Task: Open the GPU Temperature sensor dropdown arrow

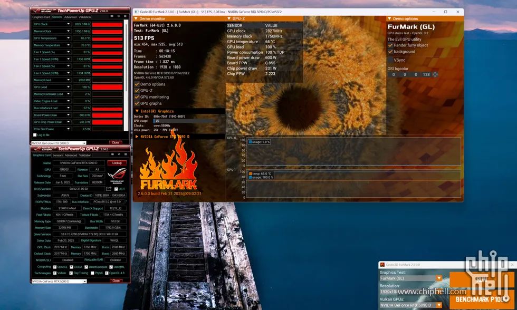Action: click(x=68, y=38)
